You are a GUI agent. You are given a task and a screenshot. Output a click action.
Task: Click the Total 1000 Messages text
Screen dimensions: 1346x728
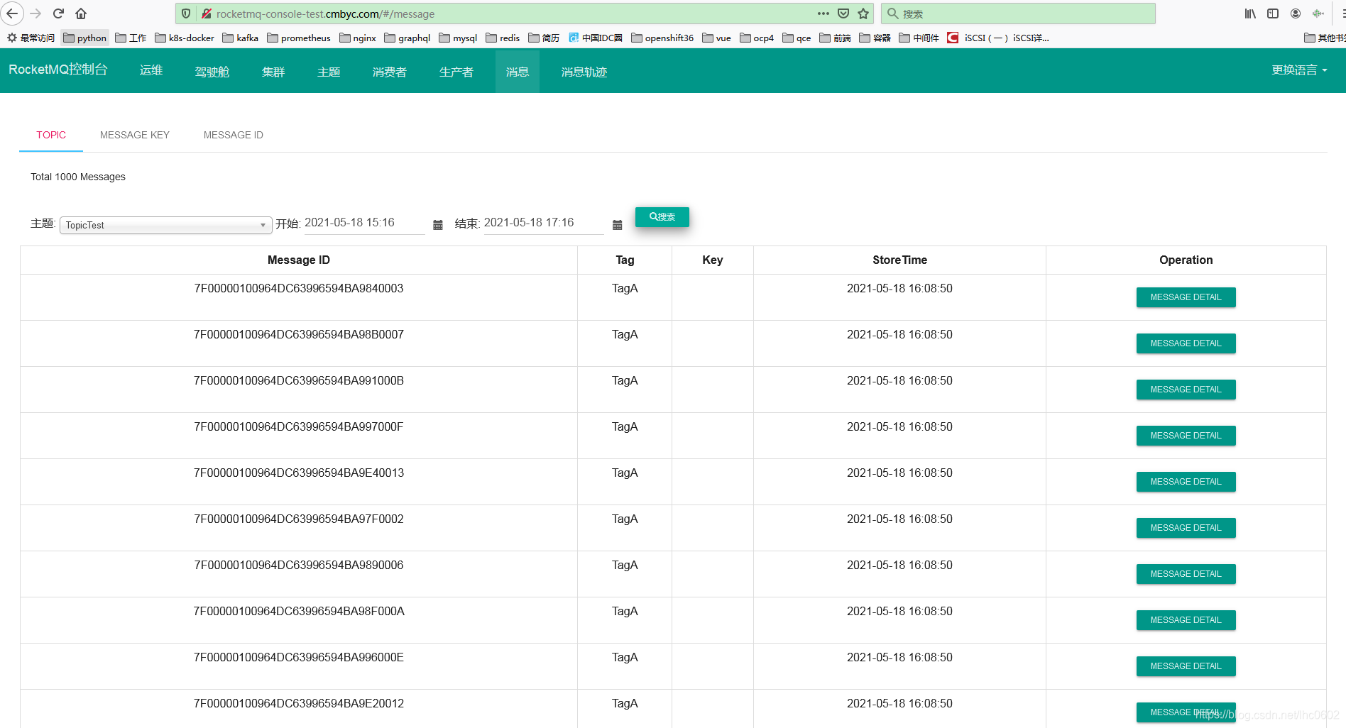tap(78, 177)
